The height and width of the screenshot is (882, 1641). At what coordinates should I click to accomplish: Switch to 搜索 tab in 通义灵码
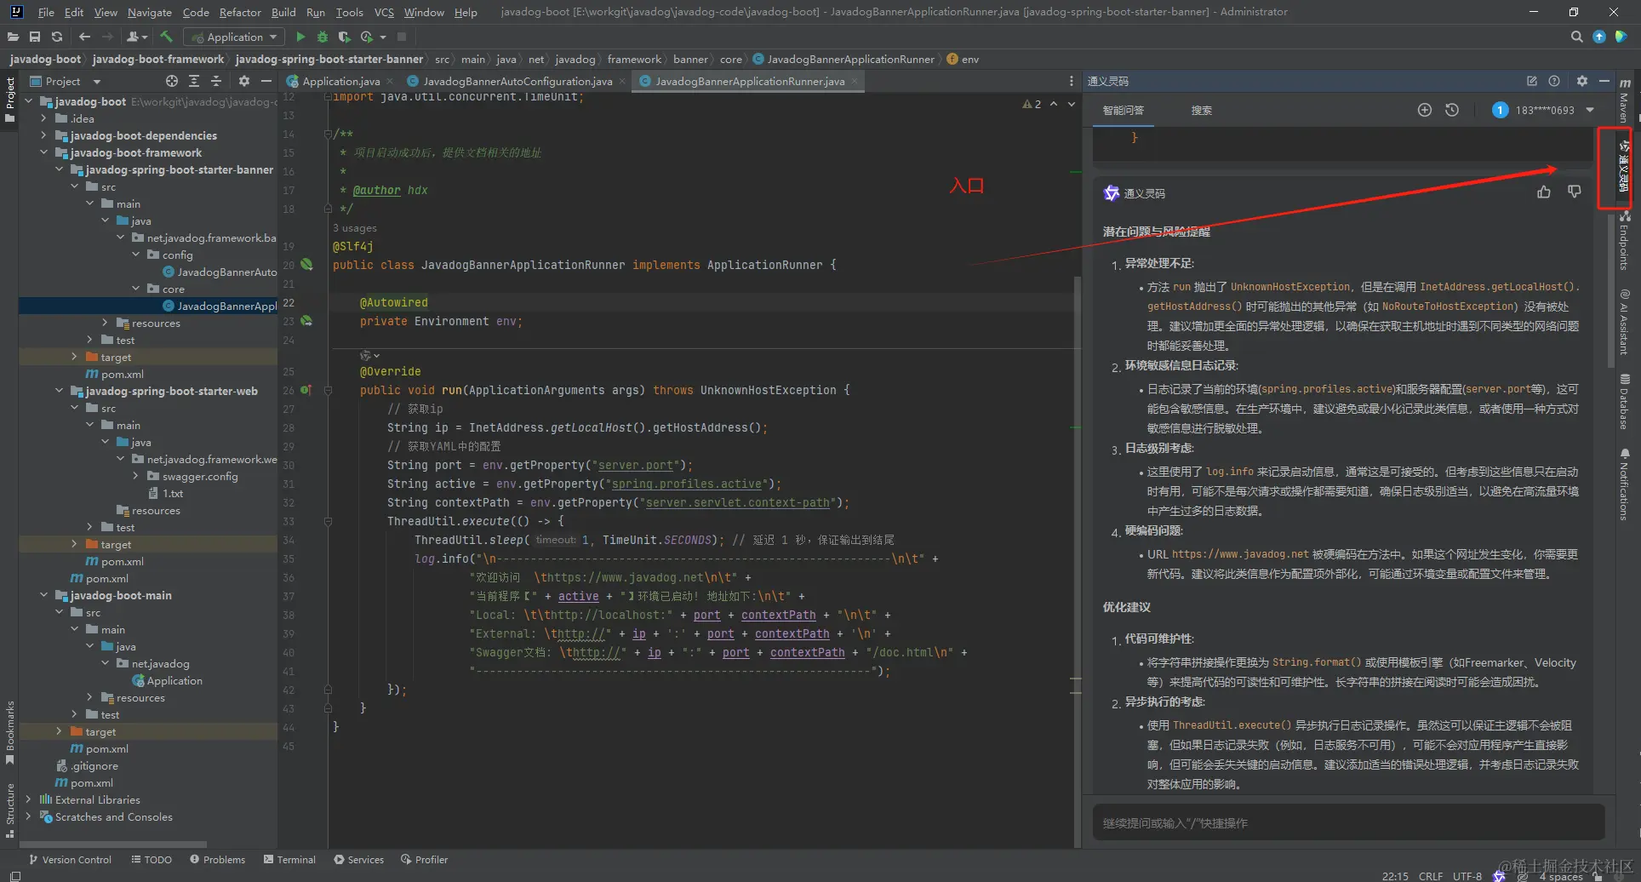1201,110
